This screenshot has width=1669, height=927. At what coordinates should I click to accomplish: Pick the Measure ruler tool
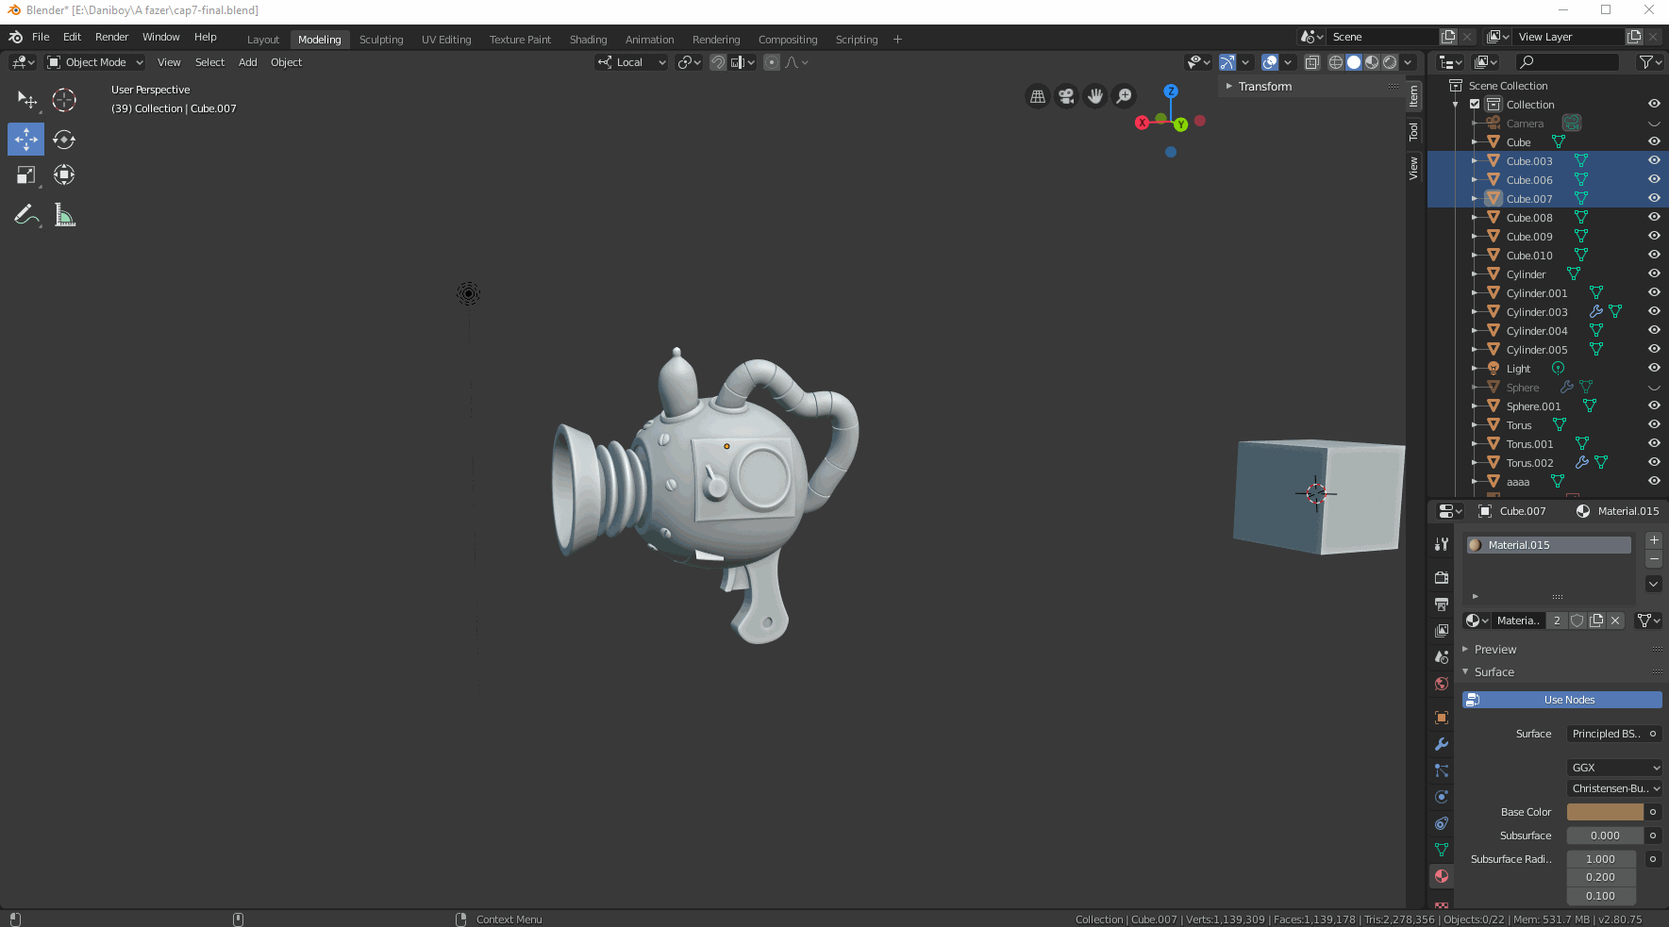64,216
